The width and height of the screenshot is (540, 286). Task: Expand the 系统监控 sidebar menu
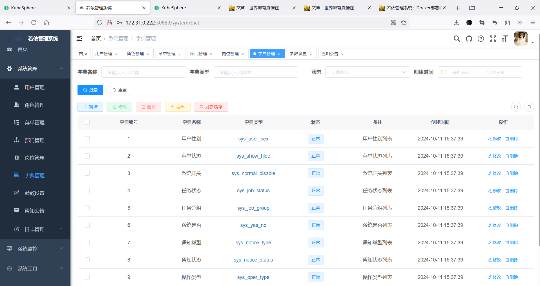pos(35,249)
